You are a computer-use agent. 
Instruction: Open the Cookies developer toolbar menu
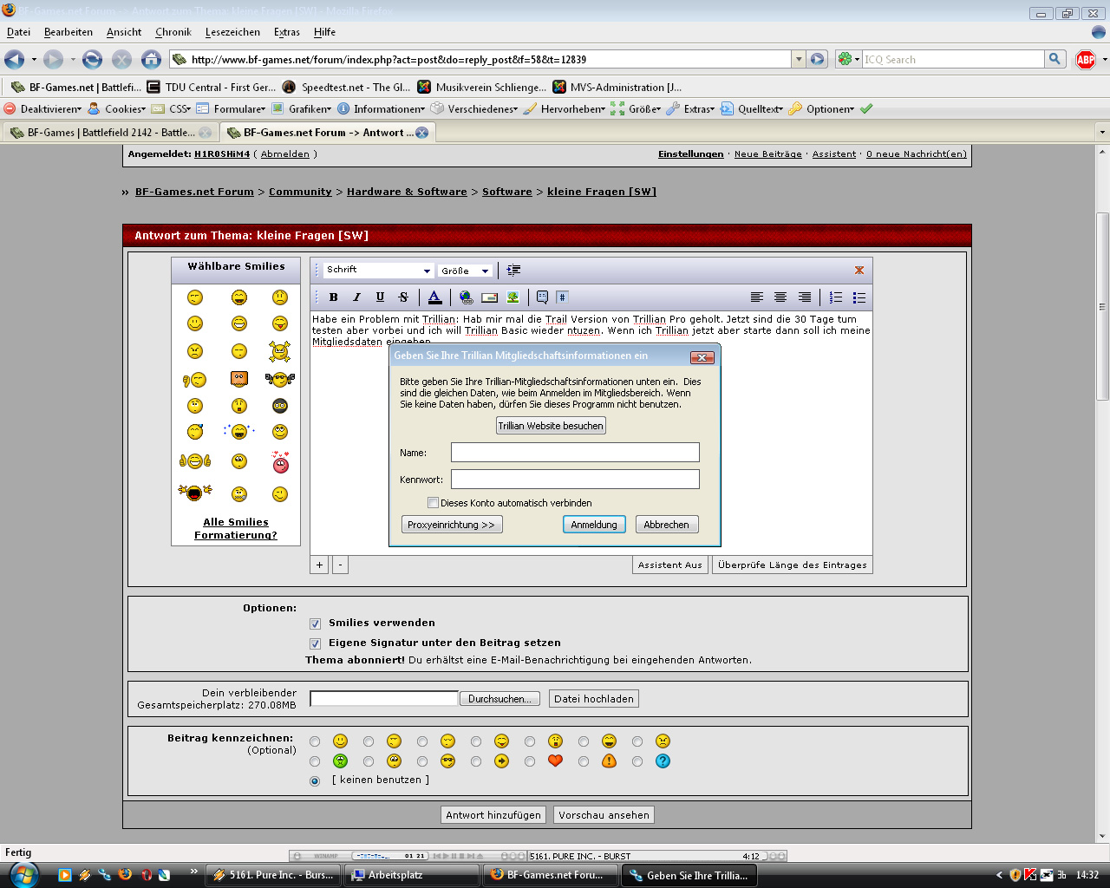[117, 109]
